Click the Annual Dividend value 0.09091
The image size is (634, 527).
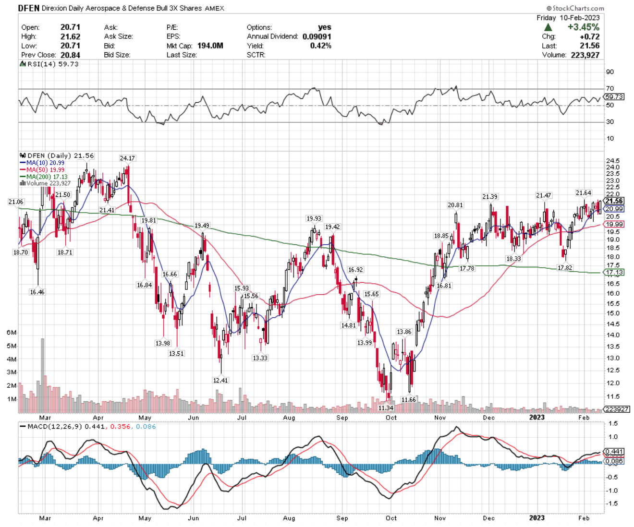click(x=317, y=36)
